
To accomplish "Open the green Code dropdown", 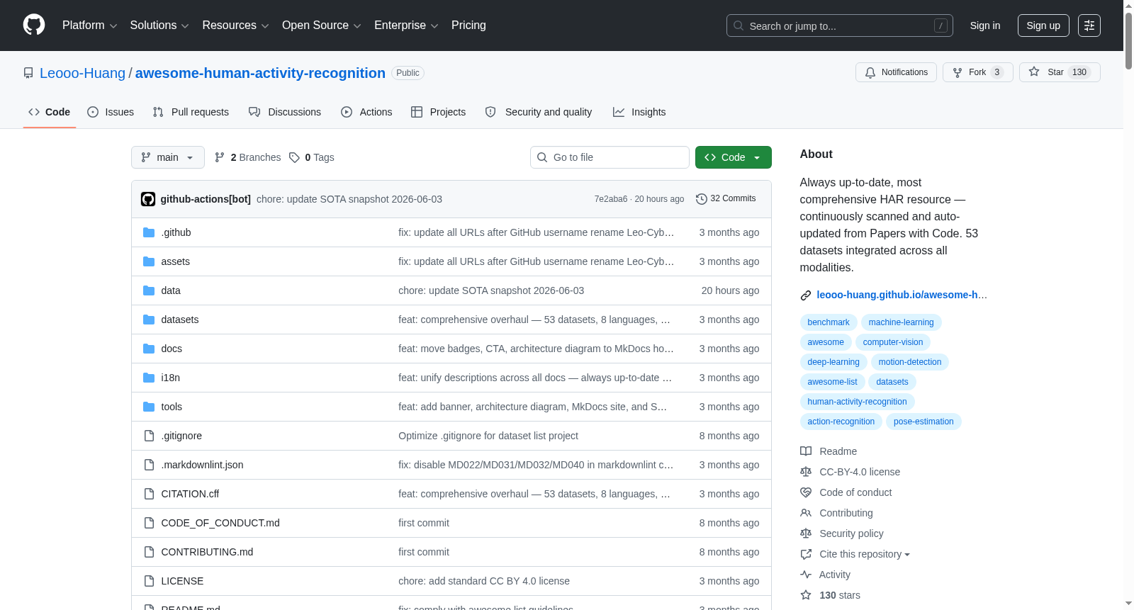I will coord(734,157).
